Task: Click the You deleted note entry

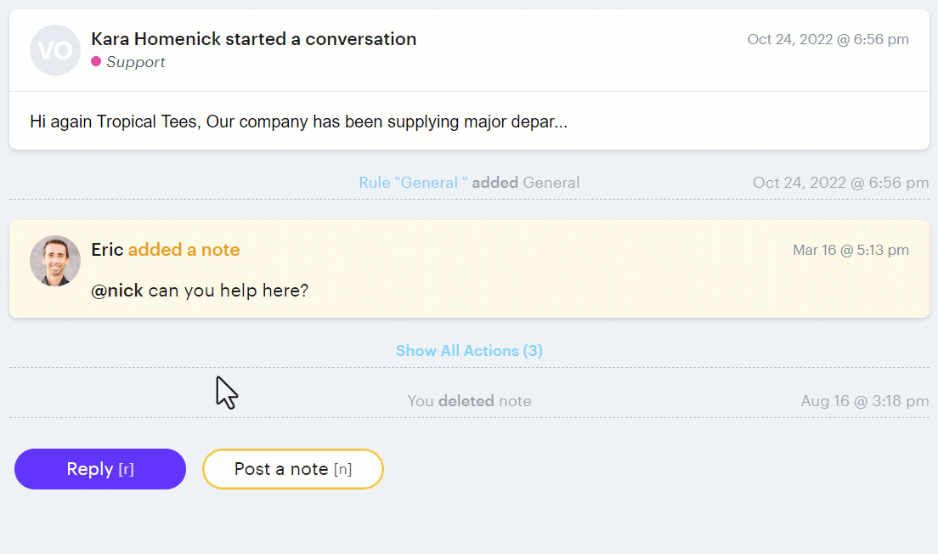Action: tap(469, 401)
